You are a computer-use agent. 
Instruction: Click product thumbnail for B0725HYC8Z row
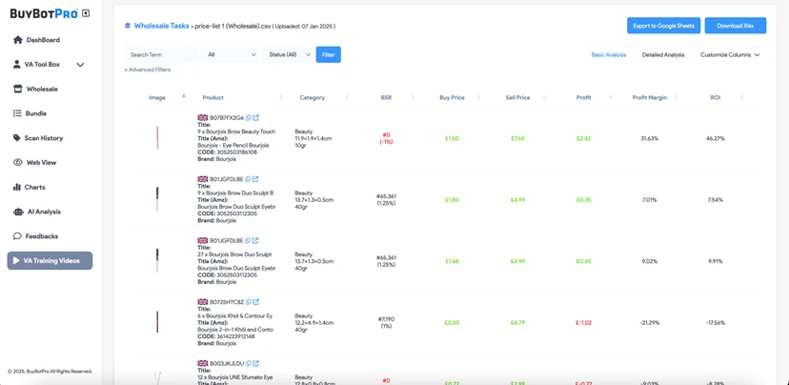tap(157, 322)
